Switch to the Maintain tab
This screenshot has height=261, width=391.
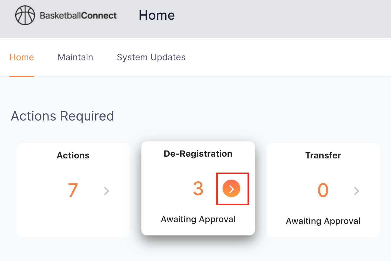coord(75,57)
